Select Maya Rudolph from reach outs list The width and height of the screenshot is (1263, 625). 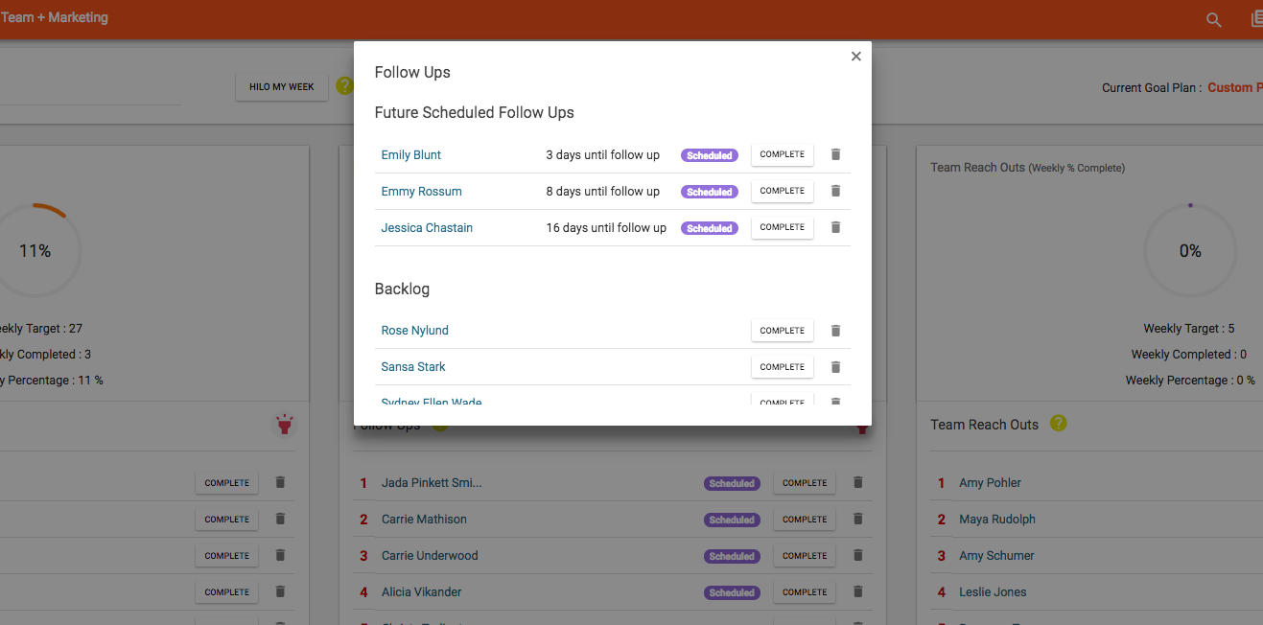pyautogui.click(x=997, y=520)
